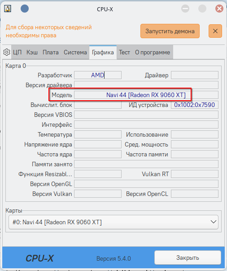
Task: Click the Напряжение ядра field
Action: (98, 144)
